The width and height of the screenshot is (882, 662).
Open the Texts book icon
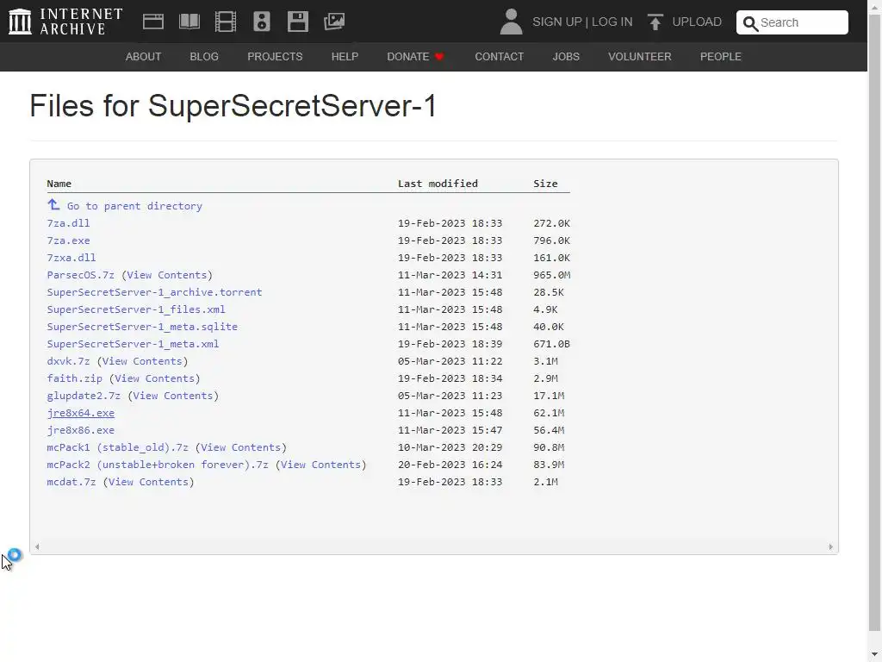(x=189, y=22)
